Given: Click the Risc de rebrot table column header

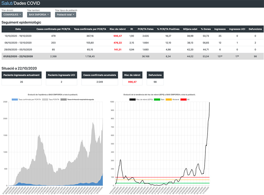Looking at the screenshot, I should 117,29.
